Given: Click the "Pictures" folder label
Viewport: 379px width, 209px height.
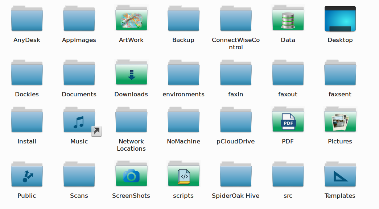Looking at the screenshot, I should point(340,141).
